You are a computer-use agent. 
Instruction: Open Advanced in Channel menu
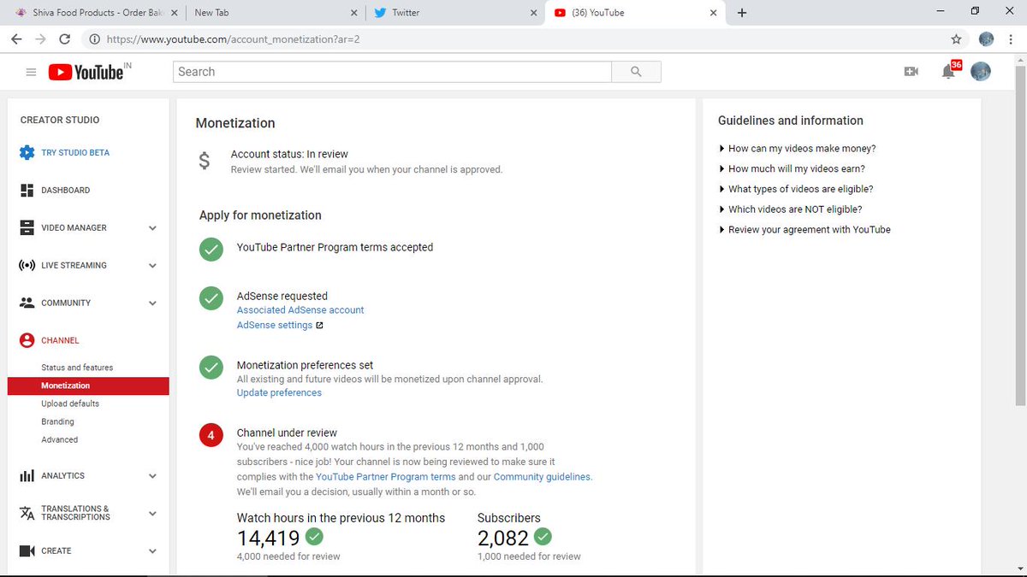(59, 439)
